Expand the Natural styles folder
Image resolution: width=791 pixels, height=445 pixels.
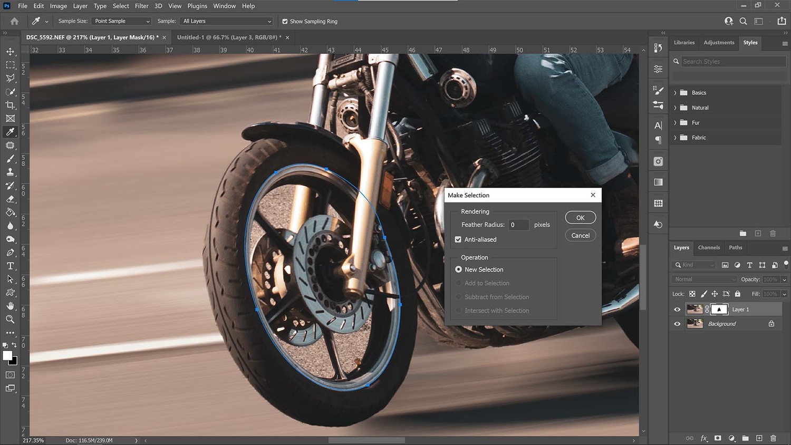point(675,108)
